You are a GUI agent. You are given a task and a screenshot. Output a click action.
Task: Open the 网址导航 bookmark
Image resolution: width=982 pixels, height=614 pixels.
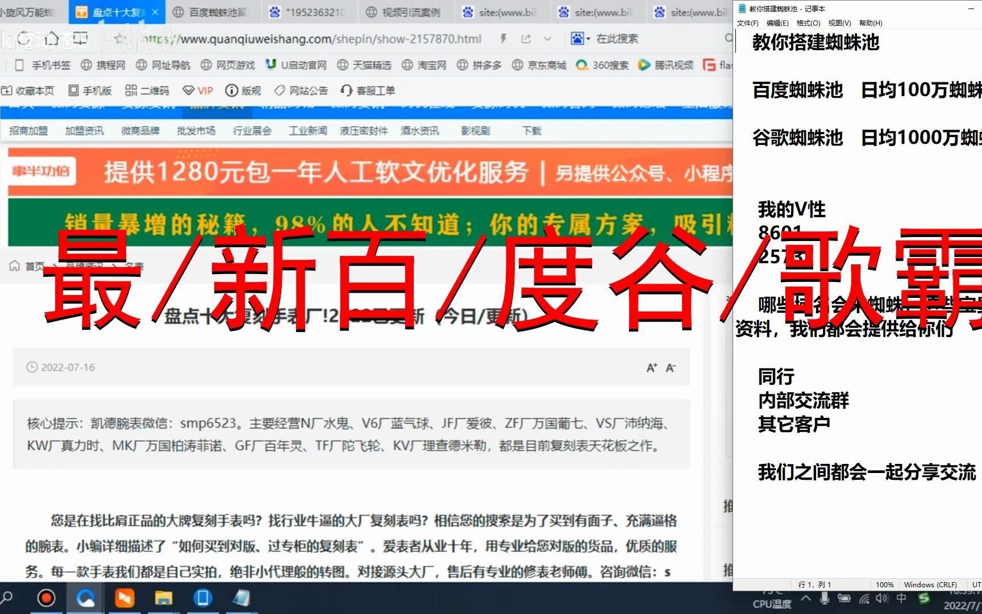coord(163,65)
